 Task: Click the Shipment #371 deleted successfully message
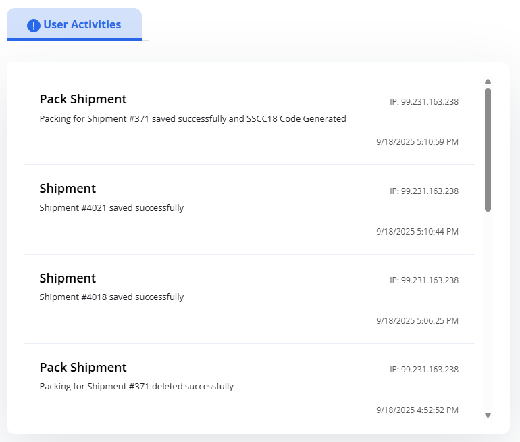136,387
